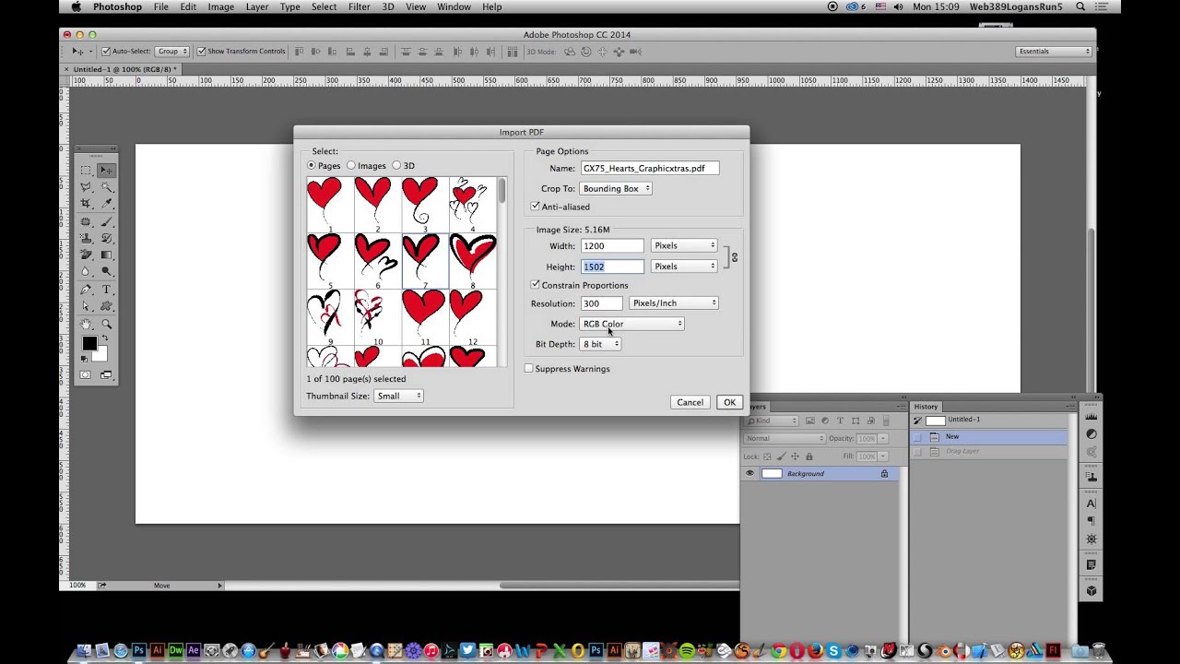This screenshot has width=1180, height=664.
Task: Select the Custom Shape tool
Action: coord(107,306)
